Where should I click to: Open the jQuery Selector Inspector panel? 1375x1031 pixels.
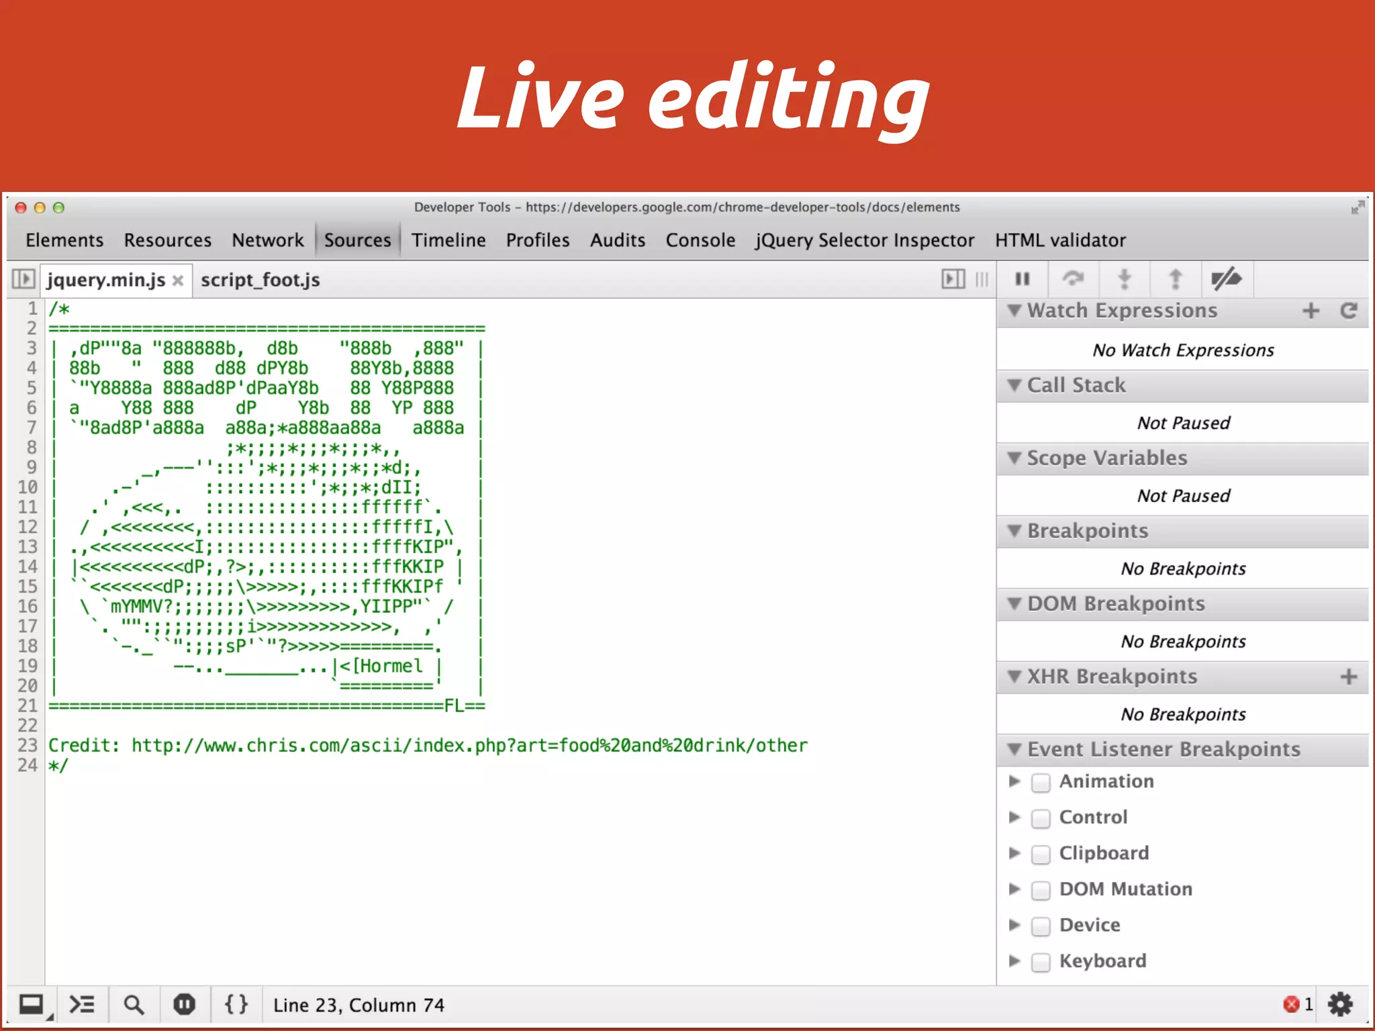coord(865,240)
